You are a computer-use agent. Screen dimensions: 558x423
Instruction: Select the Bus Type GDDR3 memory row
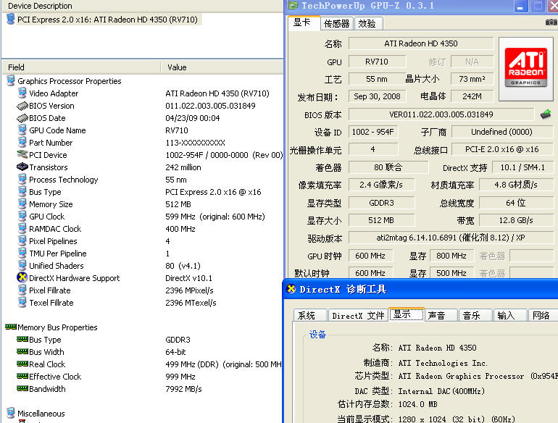(142, 340)
